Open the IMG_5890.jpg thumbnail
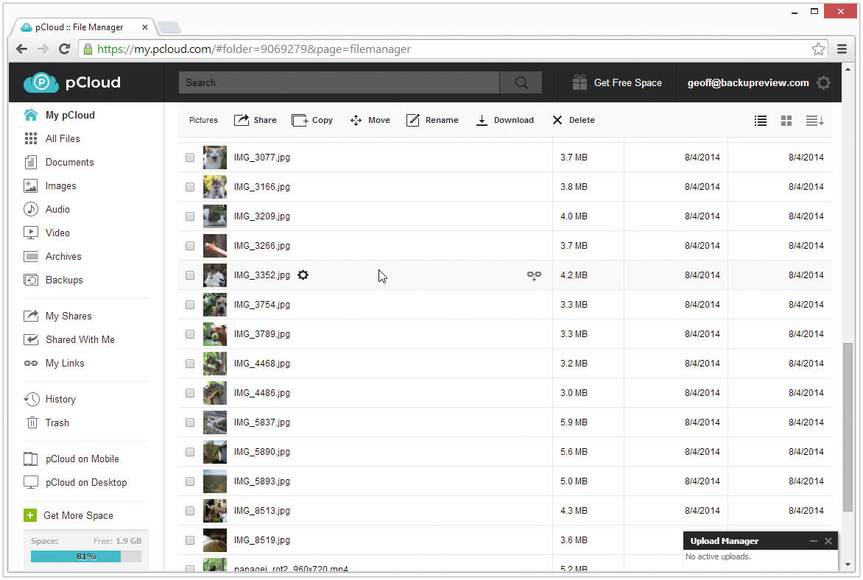Image resolution: width=863 pixels, height=580 pixels. point(215,452)
